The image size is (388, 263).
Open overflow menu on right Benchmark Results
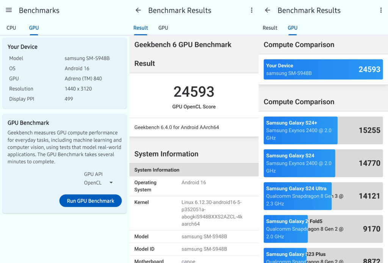click(381, 10)
